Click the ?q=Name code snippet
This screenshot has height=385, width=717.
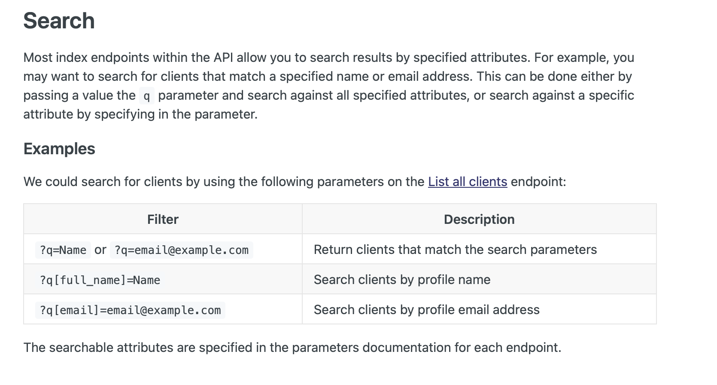63,250
